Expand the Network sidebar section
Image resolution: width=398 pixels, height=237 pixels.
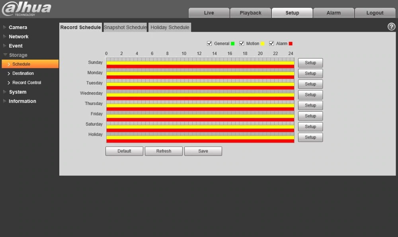(19, 37)
